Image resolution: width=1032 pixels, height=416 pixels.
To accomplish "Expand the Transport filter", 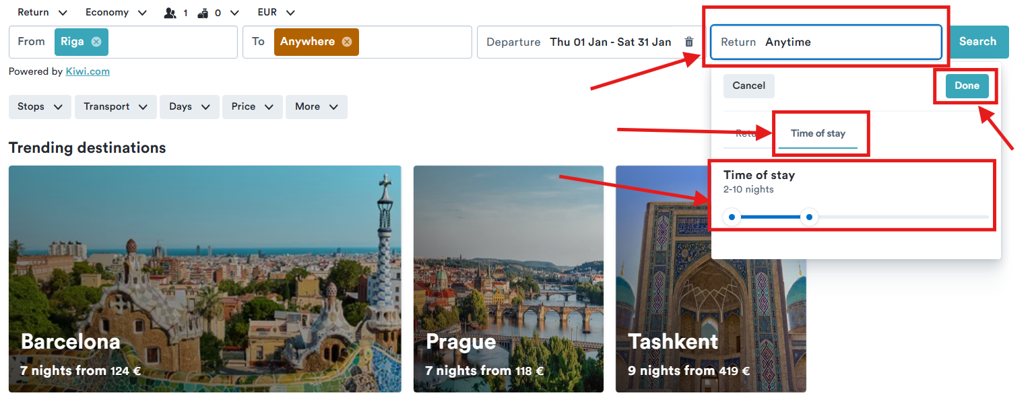I will [115, 106].
